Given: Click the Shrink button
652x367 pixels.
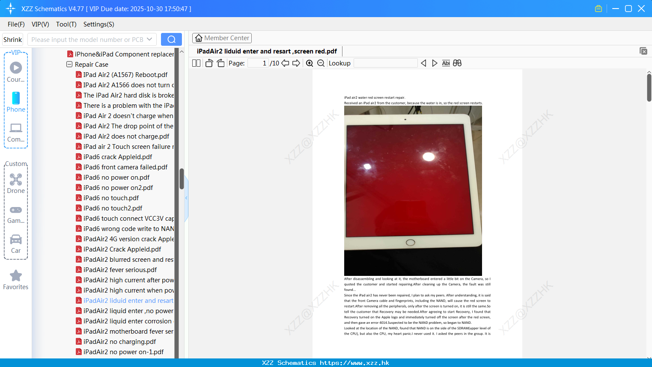Looking at the screenshot, I should (x=13, y=39).
